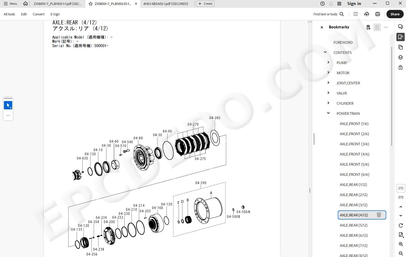The height and width of the screenshot is (257, 406).
Task: Print the document with the printer icon
Action: (378, 14)
